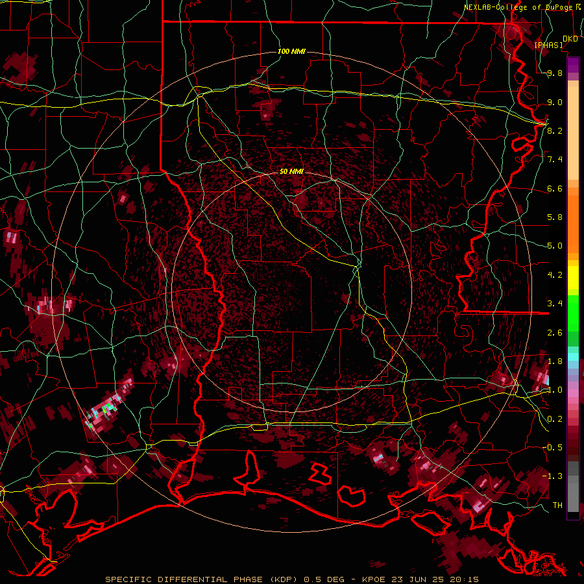Click the cyan segment of the color bar
The width and height of the screenshot is (584, 584).
573,357
